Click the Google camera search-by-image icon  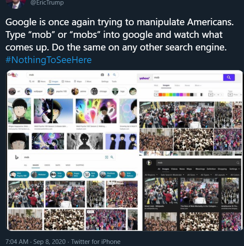[x=102, y=75]
